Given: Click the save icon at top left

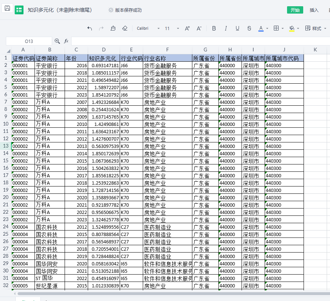Looking at the screenshot, I should coord(7,9).
